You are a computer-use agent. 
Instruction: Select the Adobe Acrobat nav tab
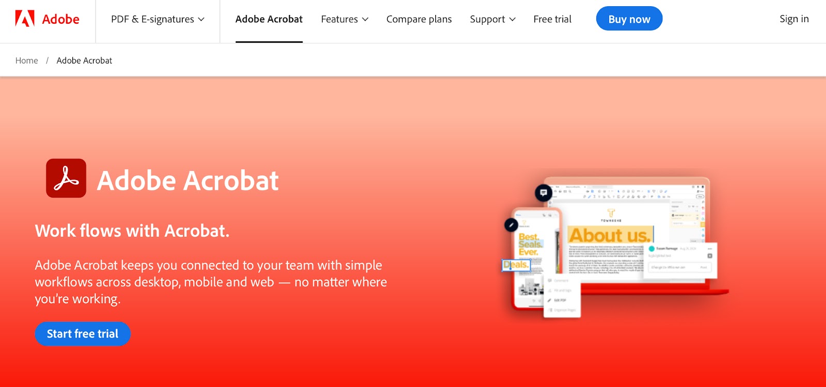click(269, 19)
